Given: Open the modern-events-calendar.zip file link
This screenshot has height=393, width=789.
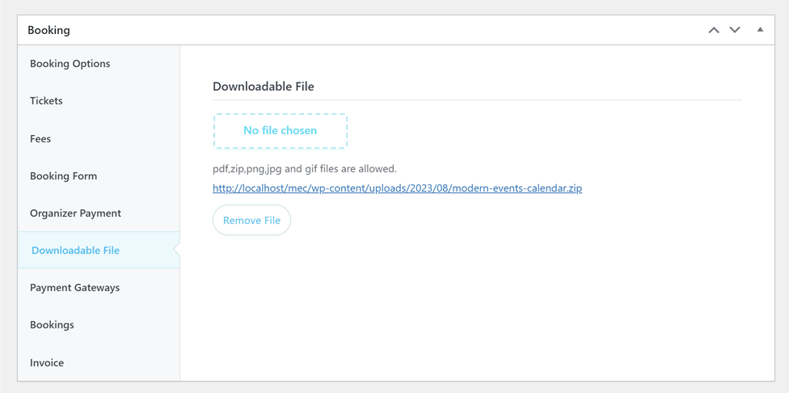Looking at the screenshot, I should [397, 188].
